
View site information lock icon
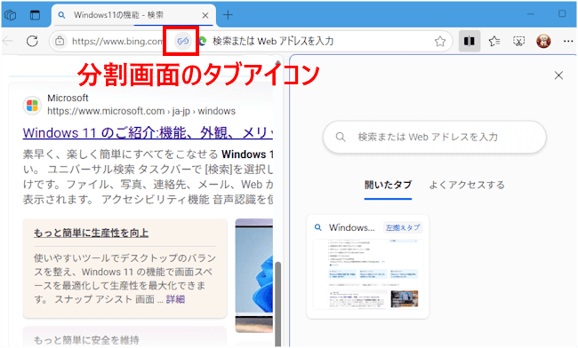pos(60,41)
